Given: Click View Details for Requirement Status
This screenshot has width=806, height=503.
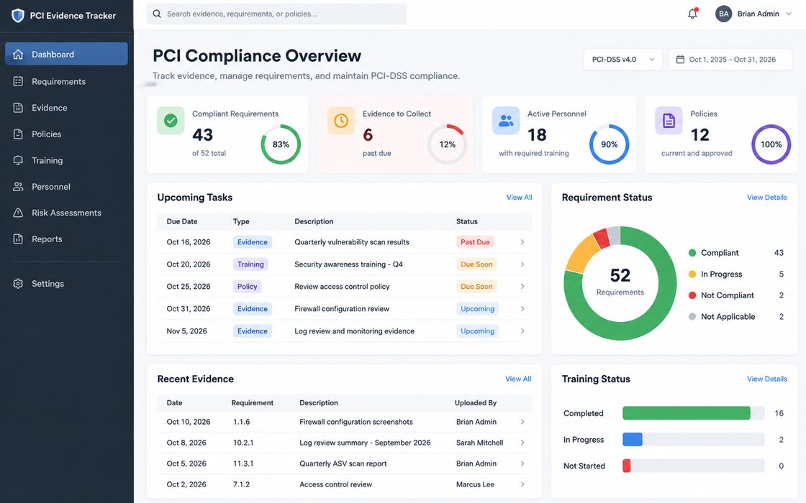Looking at the screenshot, I should pyautogui.click(x=767, y=197).
